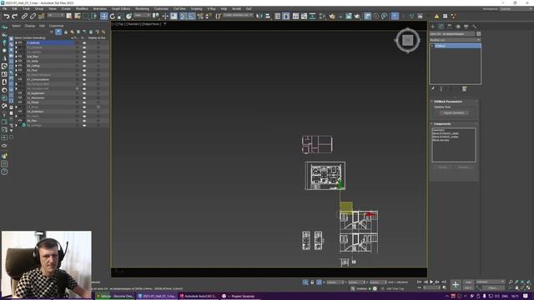Activate the Select and Link tool

coord(24,16)
